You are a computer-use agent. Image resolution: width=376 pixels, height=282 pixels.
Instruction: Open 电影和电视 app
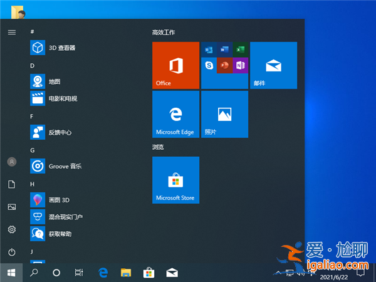tap(54, 98)
